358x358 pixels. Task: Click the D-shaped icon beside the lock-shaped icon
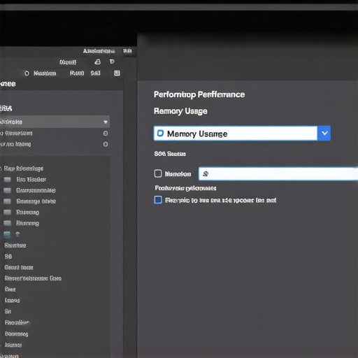coord(112,62)
